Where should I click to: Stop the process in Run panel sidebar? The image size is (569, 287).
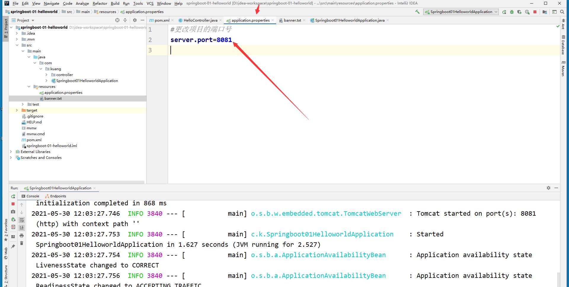point(13,204)
